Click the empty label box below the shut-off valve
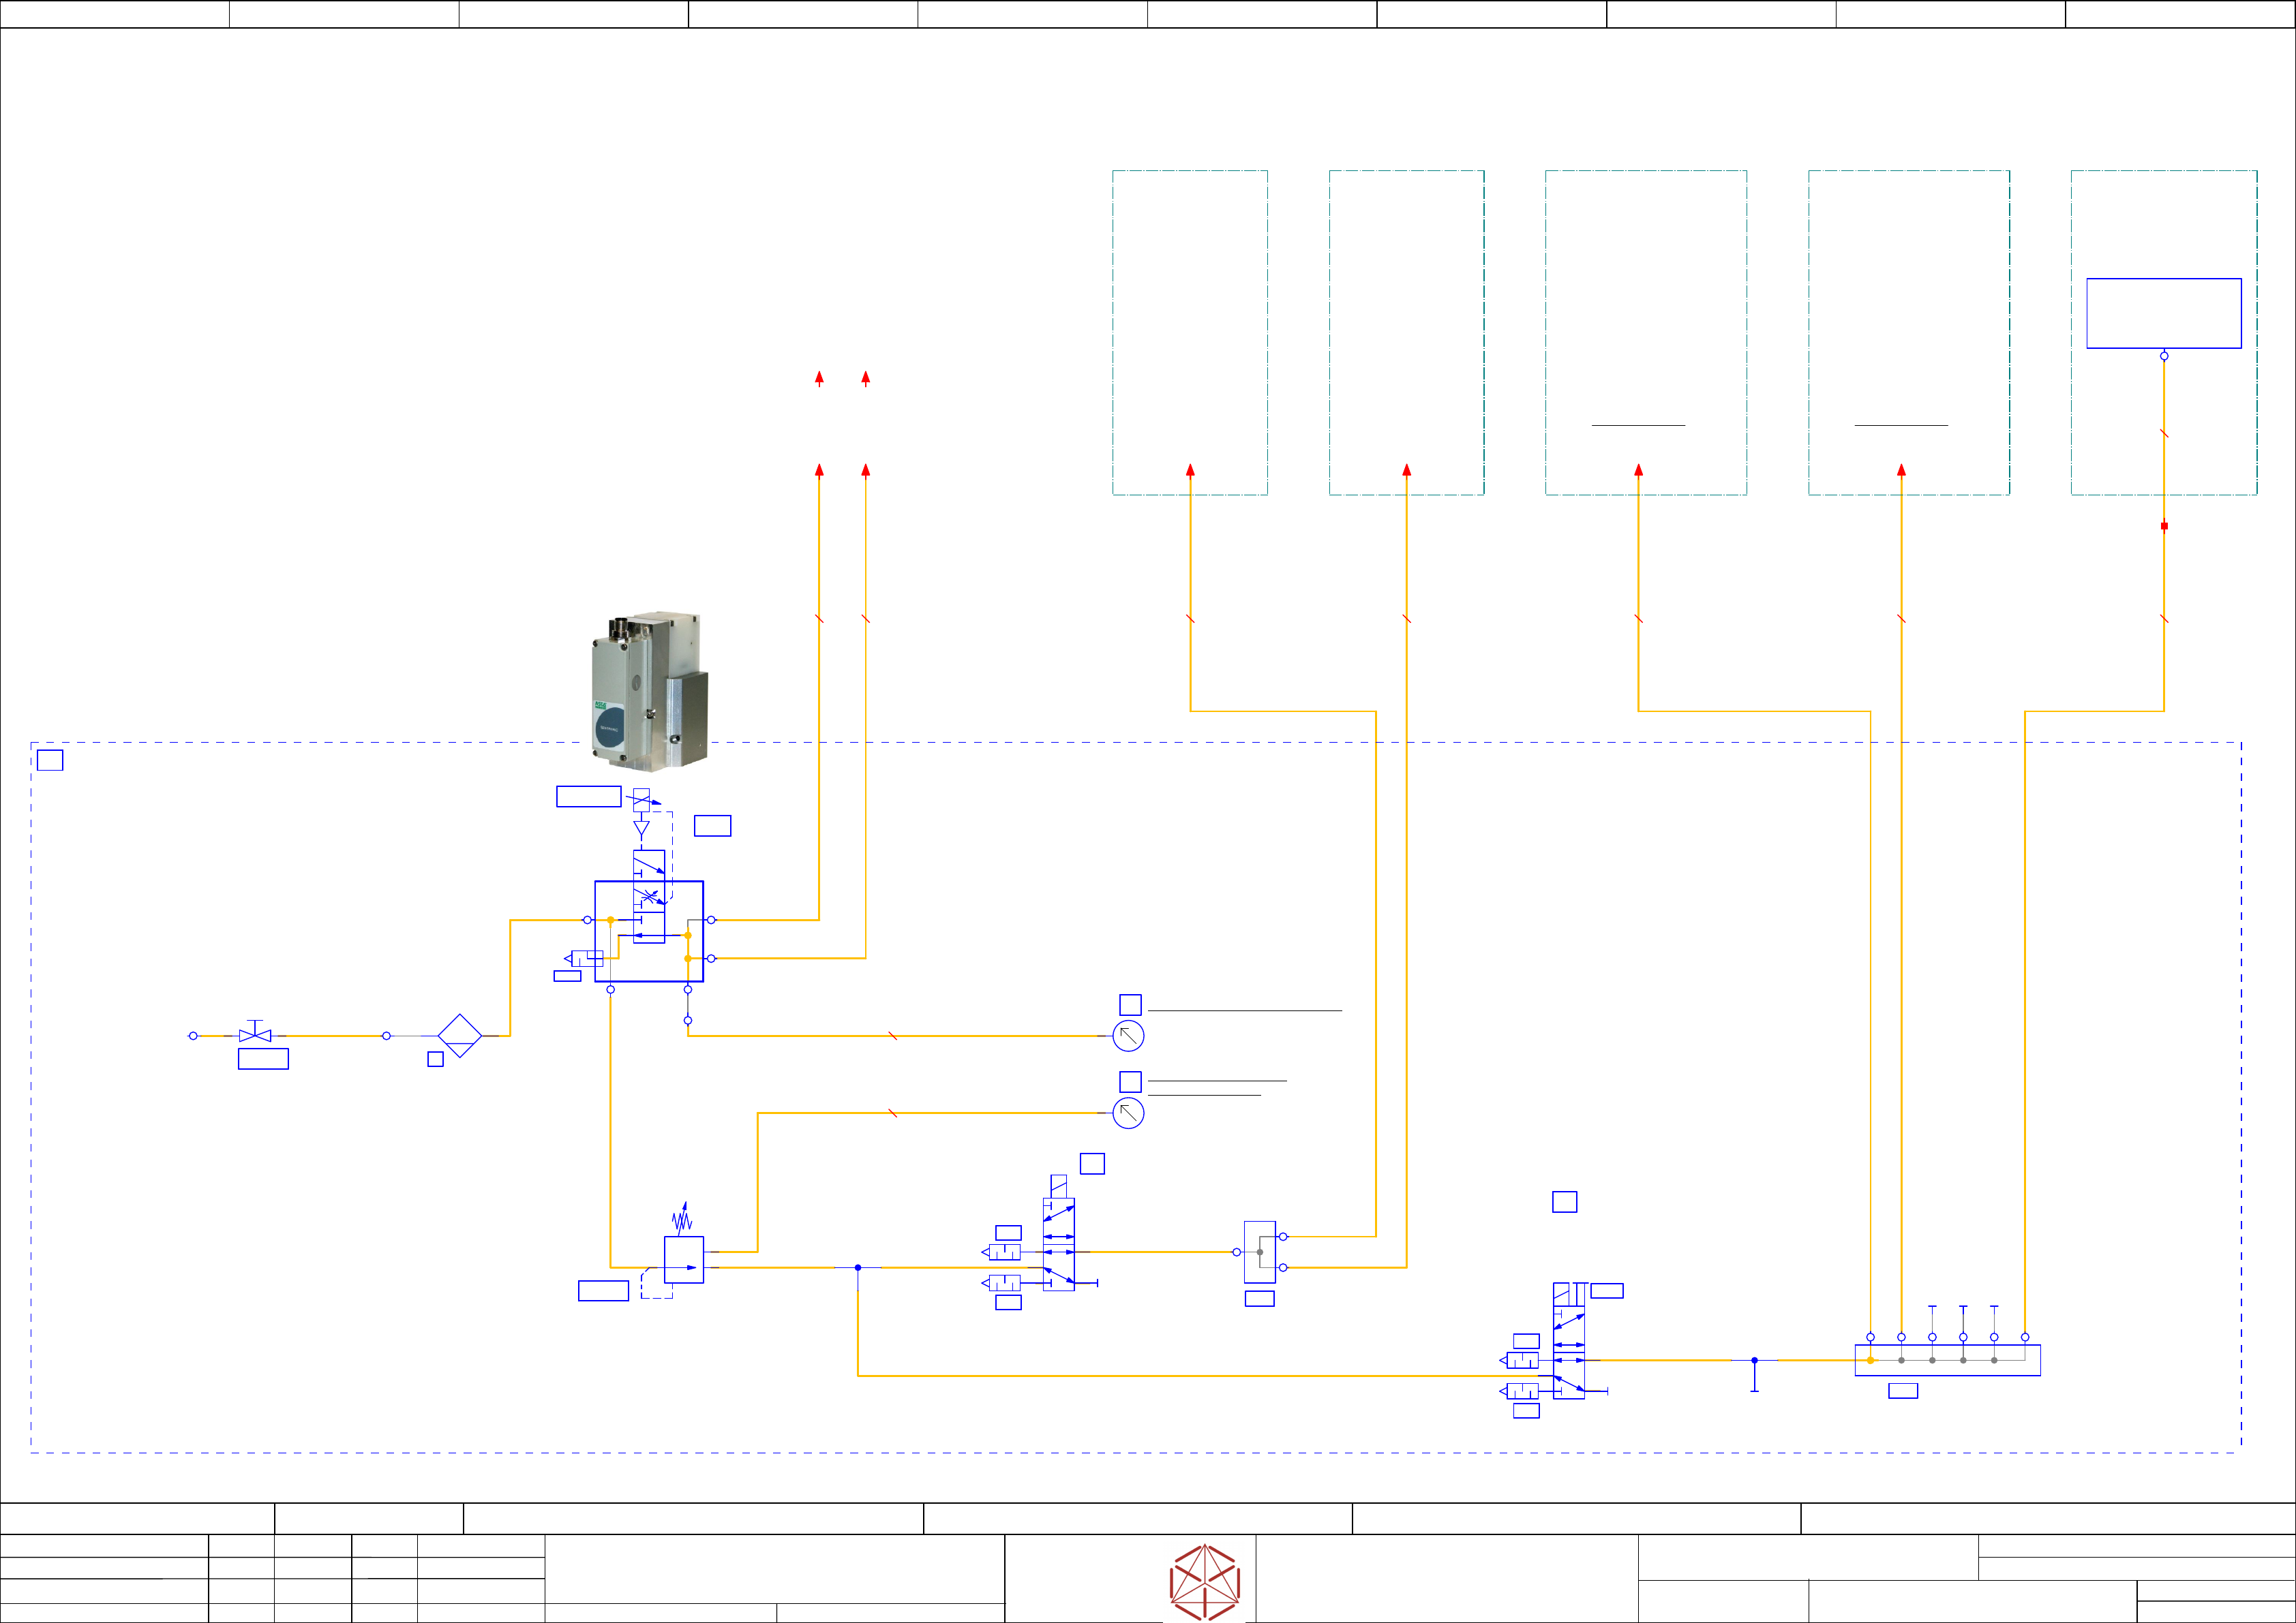Screen dimensions: 2296x1623 (x=263, y=1058)
